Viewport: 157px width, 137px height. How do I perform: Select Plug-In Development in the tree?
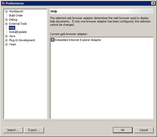pyautogui.click(x=22, y=40)
